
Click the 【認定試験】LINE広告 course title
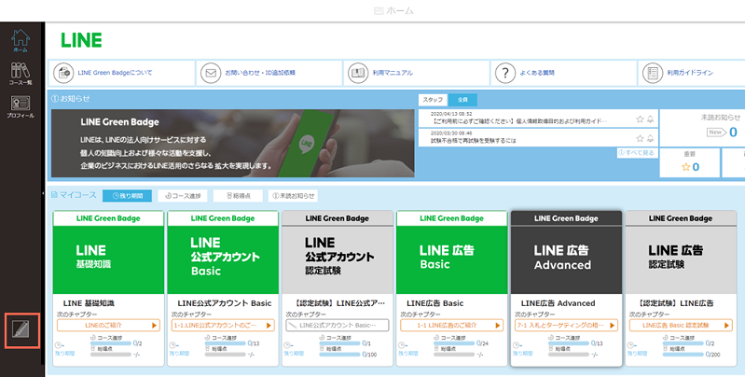[675, 303]
